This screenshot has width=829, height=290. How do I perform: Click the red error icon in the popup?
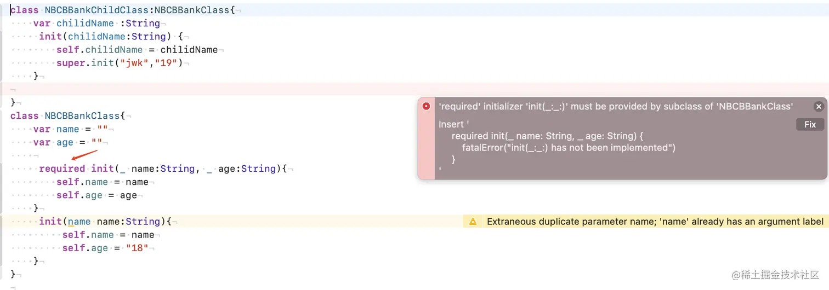[x=426, y=106]
